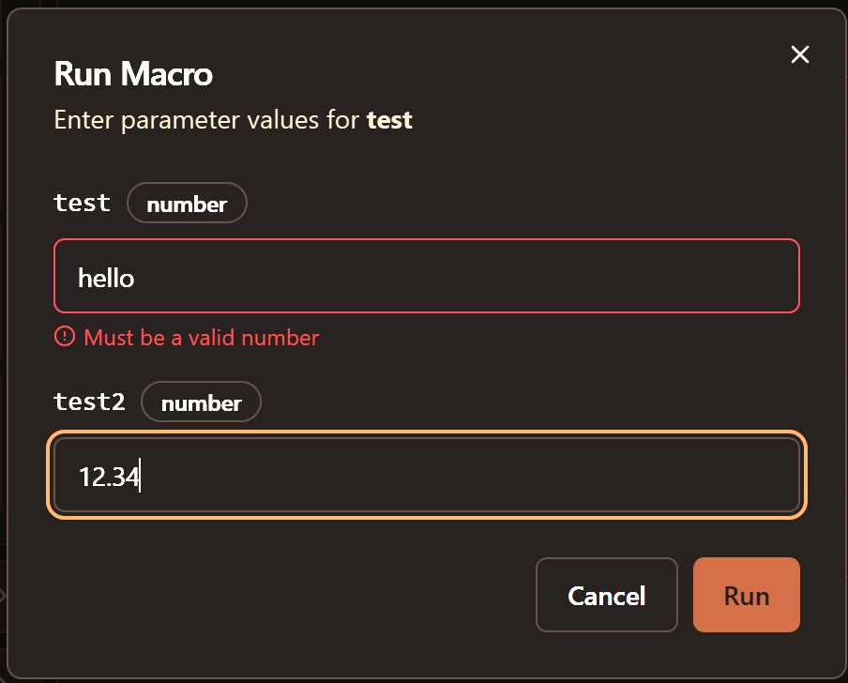Focus the invalid test parameter input field
Screen dimensions: 848x683
coord(427,277)
